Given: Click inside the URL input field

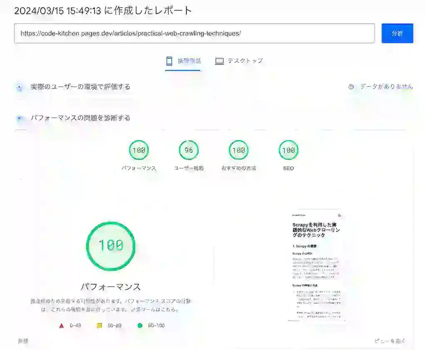Looking at the screenshot, I should tap(195, 33).
